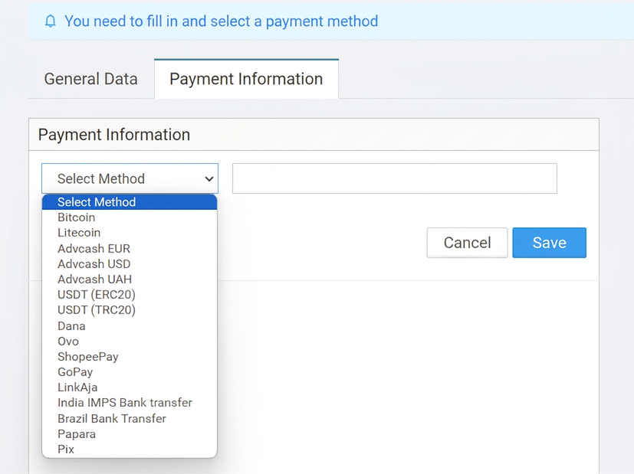Choose USDT (TRC20) payment method
This screenshot has width=634, height=474.
[x=130, y=310]
